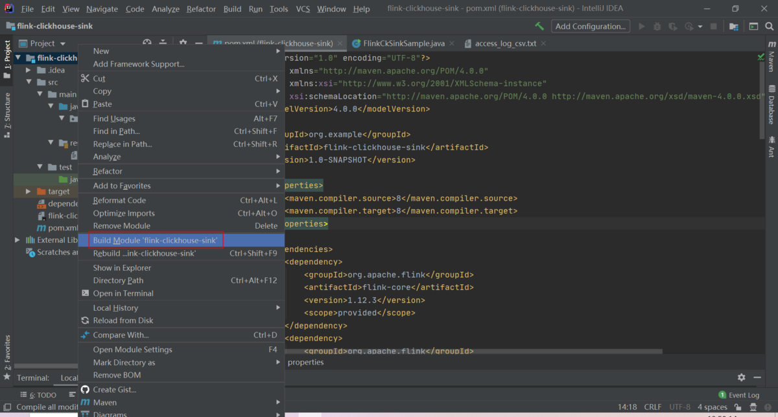Click the Compare With arrows icon
This screenshot has width=778, height=417.
85,335
